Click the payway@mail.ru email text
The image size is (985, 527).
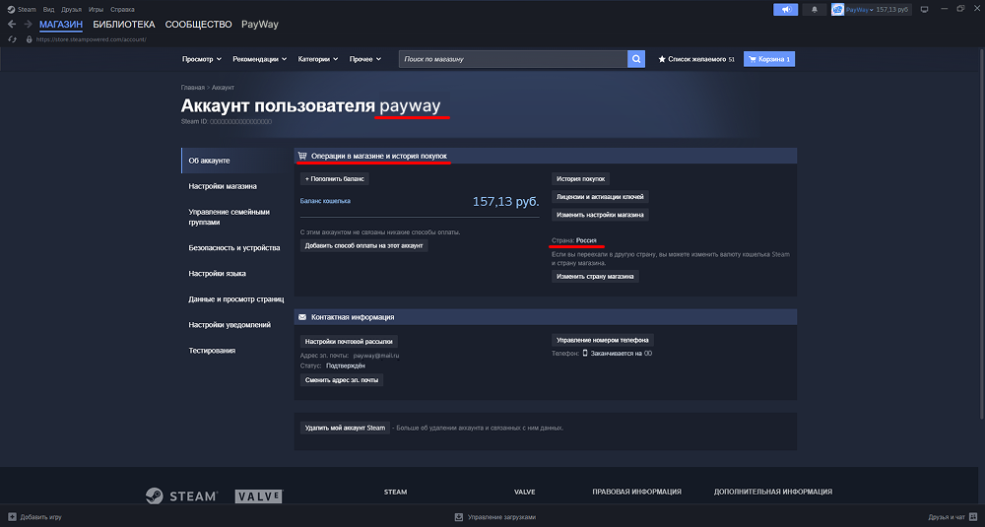click(375, 356)
